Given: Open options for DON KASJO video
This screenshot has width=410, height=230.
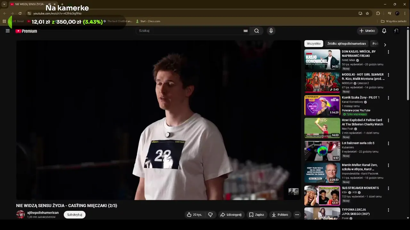Looking at the screenshot, I should pos(388,52).
